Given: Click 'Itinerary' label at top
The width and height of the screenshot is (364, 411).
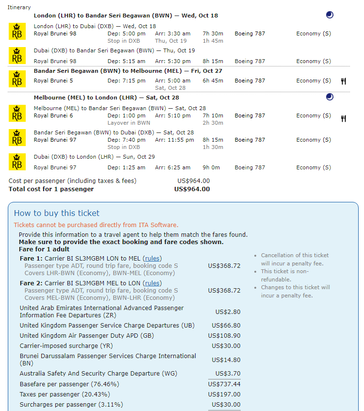Looking at the screenshot, I should pyautogui.click(x=19, y=7).
